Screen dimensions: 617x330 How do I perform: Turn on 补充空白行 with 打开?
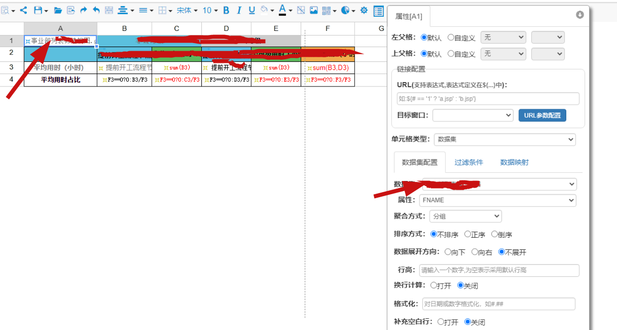[x=441, y=322]
